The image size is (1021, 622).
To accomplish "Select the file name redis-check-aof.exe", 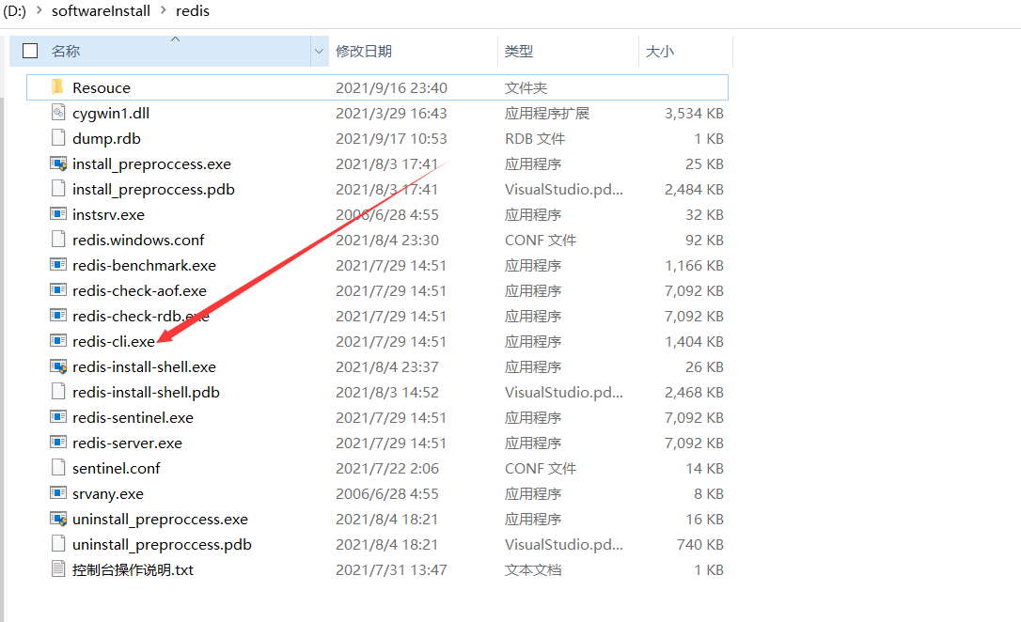I will coord(139,291).
